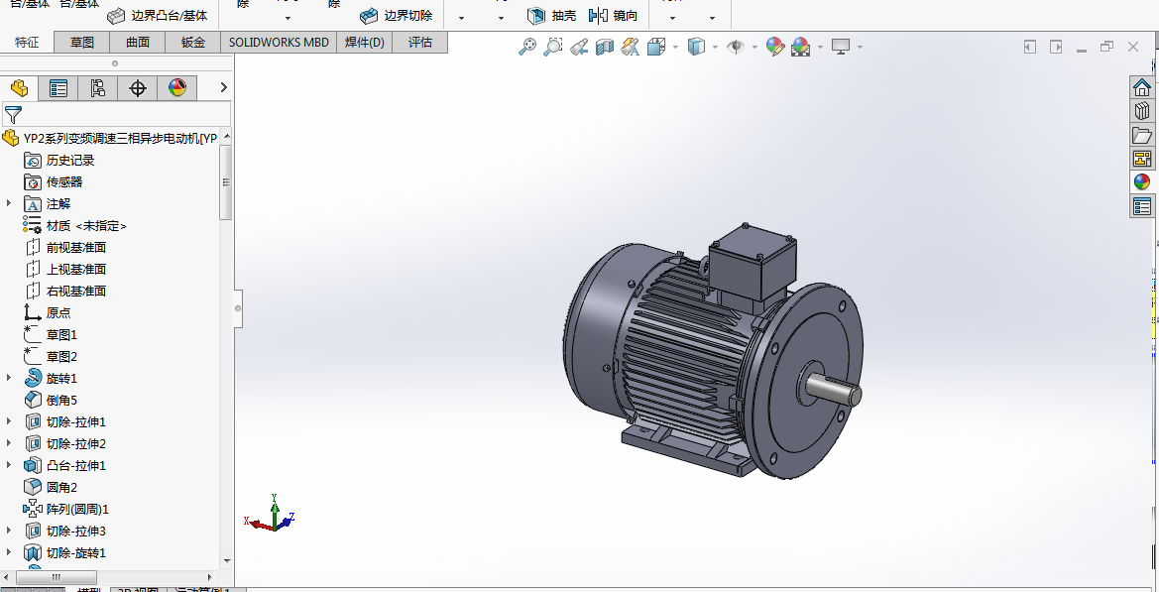Expand the 注解 annotations folder

9,203
